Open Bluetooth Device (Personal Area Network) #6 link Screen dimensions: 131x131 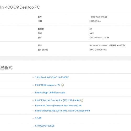pyautogui.click(x=58, y=106)
